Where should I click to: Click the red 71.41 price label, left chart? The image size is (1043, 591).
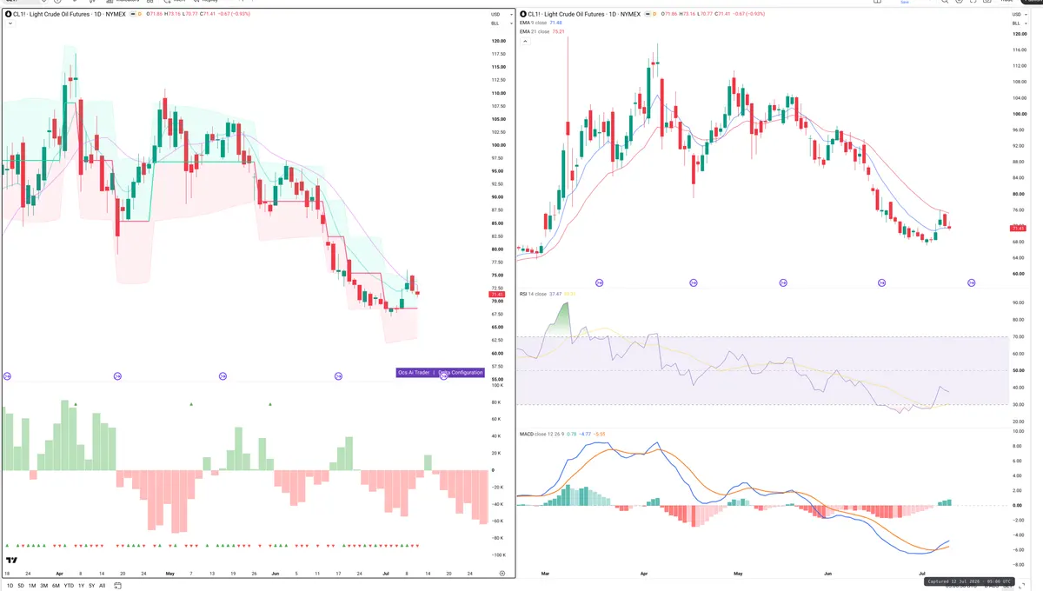tap(496, 295)
